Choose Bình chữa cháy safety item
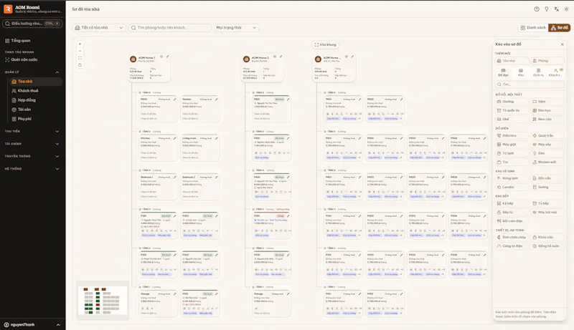This screenshot has width=574, height=330. [x=512, y=237]
